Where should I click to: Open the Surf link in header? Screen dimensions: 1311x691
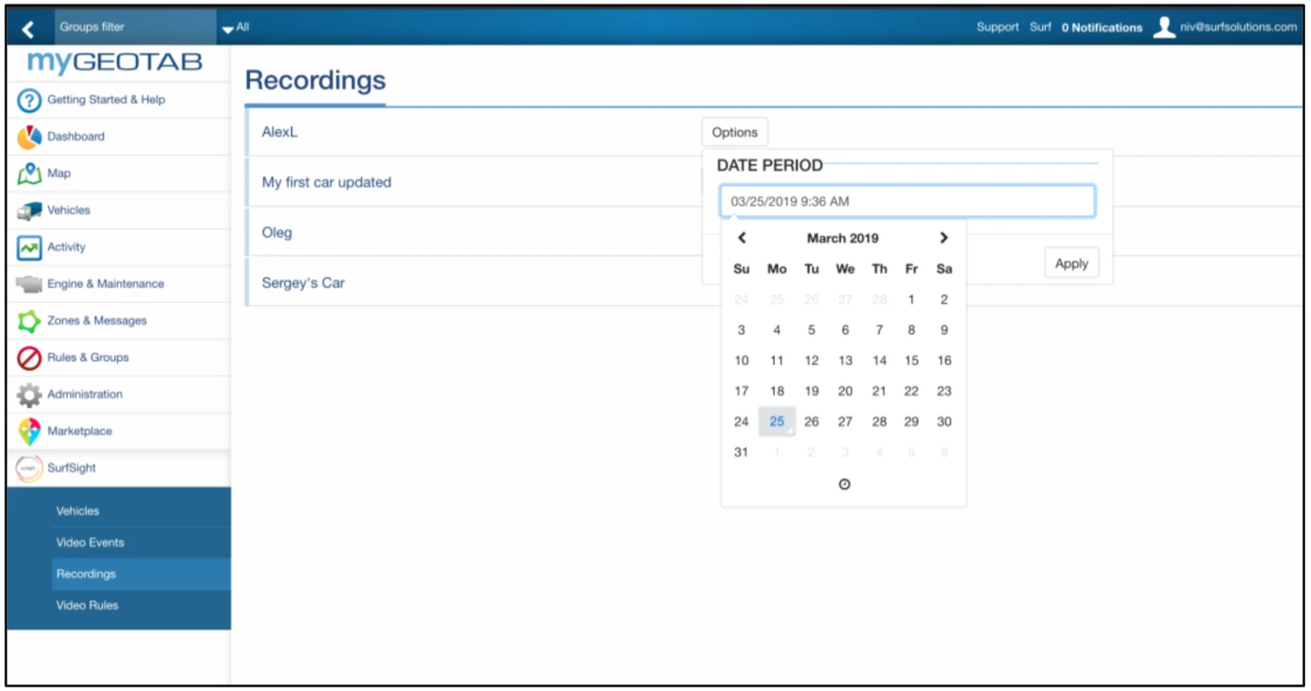(x=1040, y=27)
